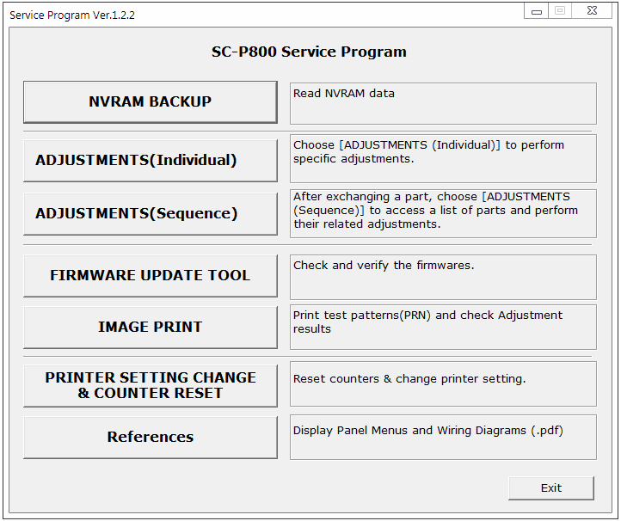
Task: Open ADJUSTMENTS(Sequence) for part replacement
Action: (x=150, y=214)
